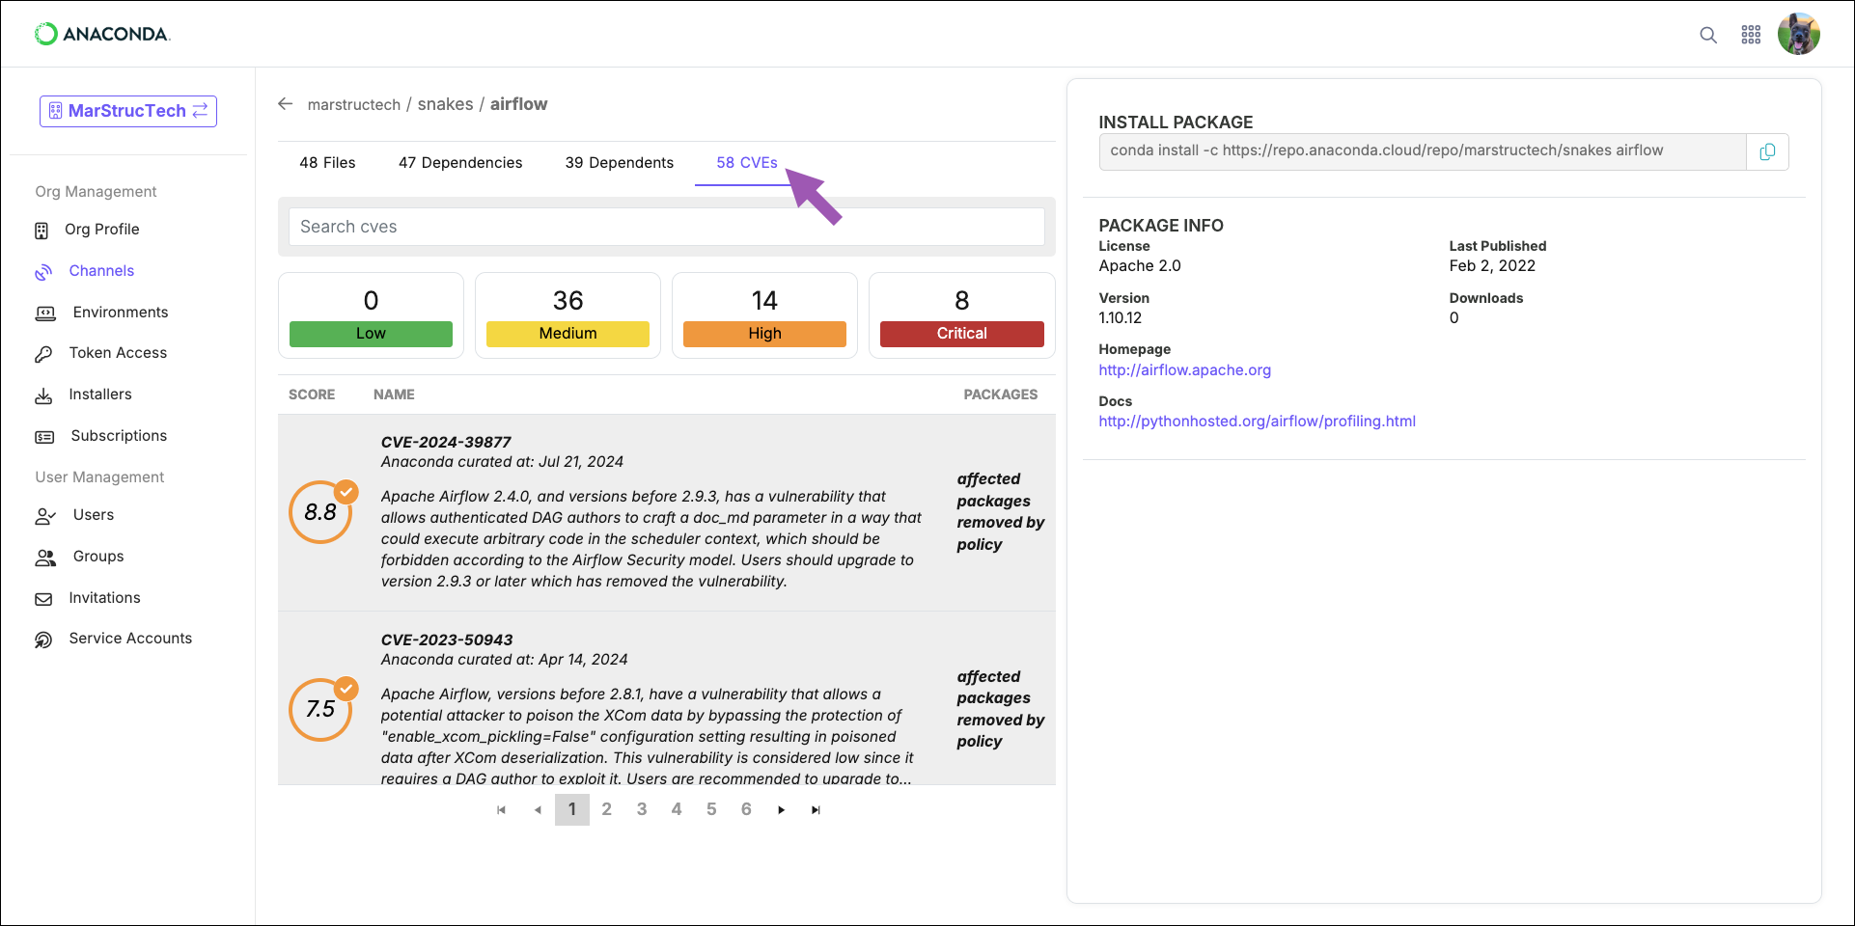Open the airflow.apache.org homepage link
Screen dimensions: 1855x926
point(1184,370)
